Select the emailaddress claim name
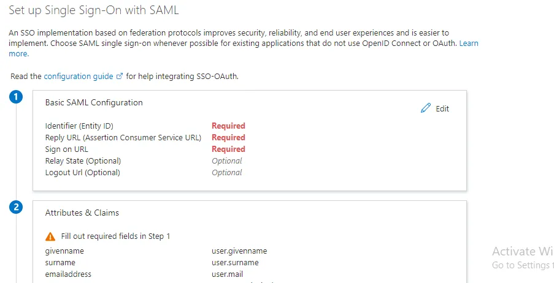554x283 pixels. [x=68, y=274]
